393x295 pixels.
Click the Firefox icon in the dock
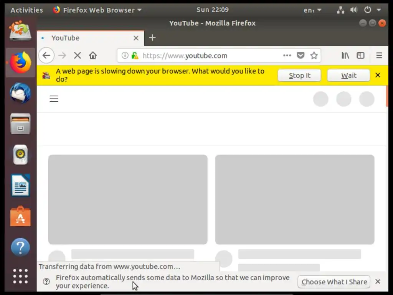pyautogui.click(x=20, y=62)
